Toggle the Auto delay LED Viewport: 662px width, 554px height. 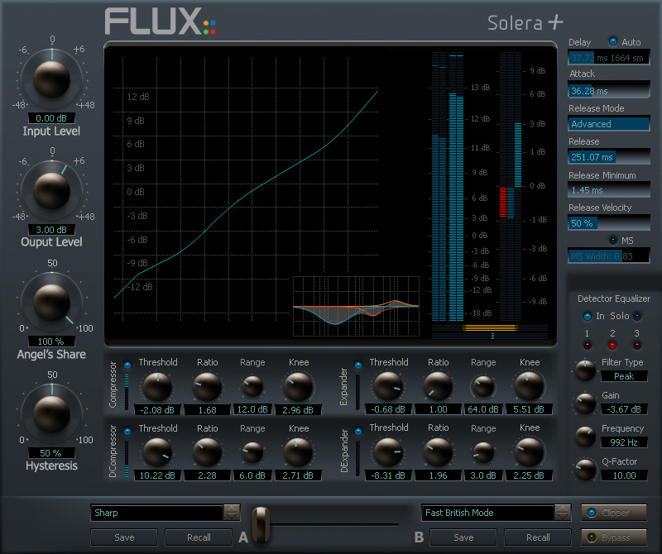coord(613,41)
